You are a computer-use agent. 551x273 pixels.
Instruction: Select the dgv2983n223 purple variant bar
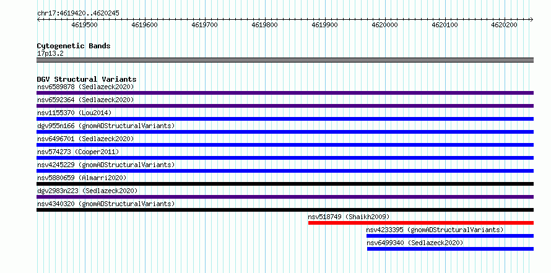[x=285, y=197]
